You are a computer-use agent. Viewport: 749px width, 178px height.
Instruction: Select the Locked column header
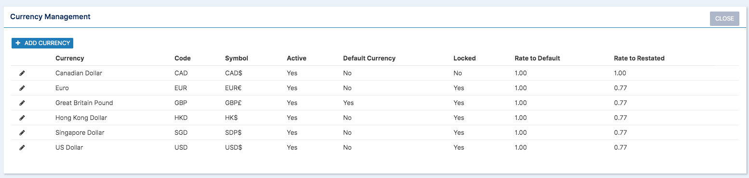465,58
